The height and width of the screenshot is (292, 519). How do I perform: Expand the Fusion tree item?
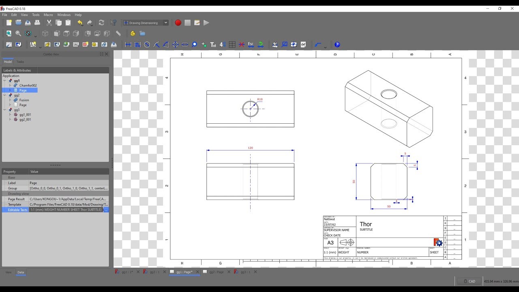[x=10, y=100]
